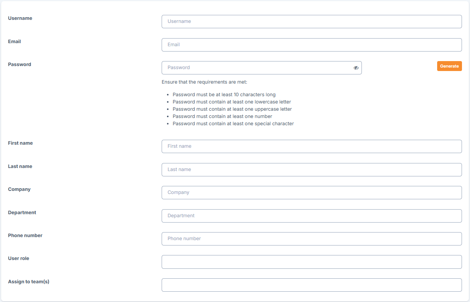470x302 pixels.
Task: Click the bold Username label text
Action: tap(20, 18)
